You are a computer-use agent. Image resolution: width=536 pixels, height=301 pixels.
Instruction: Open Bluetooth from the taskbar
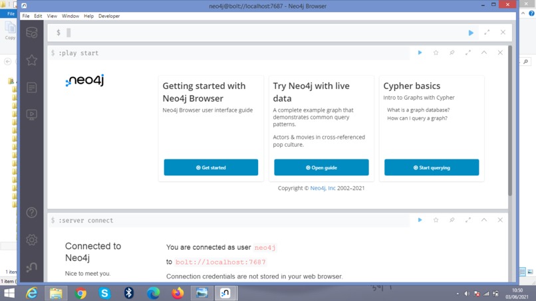click(128, 293)
